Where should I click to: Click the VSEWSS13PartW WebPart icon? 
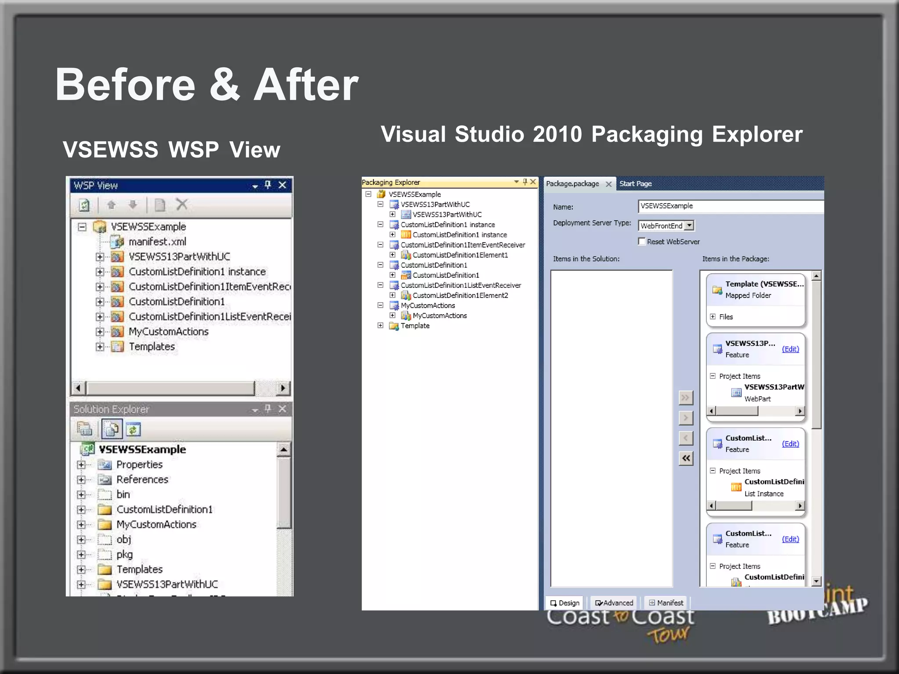pos(736,392)
